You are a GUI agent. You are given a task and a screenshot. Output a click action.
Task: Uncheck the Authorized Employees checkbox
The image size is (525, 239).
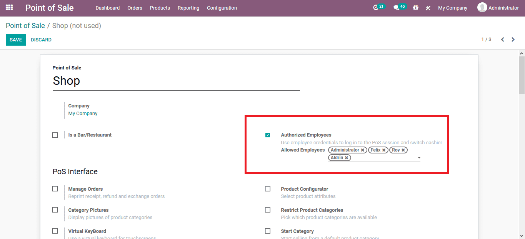(268, 135)
